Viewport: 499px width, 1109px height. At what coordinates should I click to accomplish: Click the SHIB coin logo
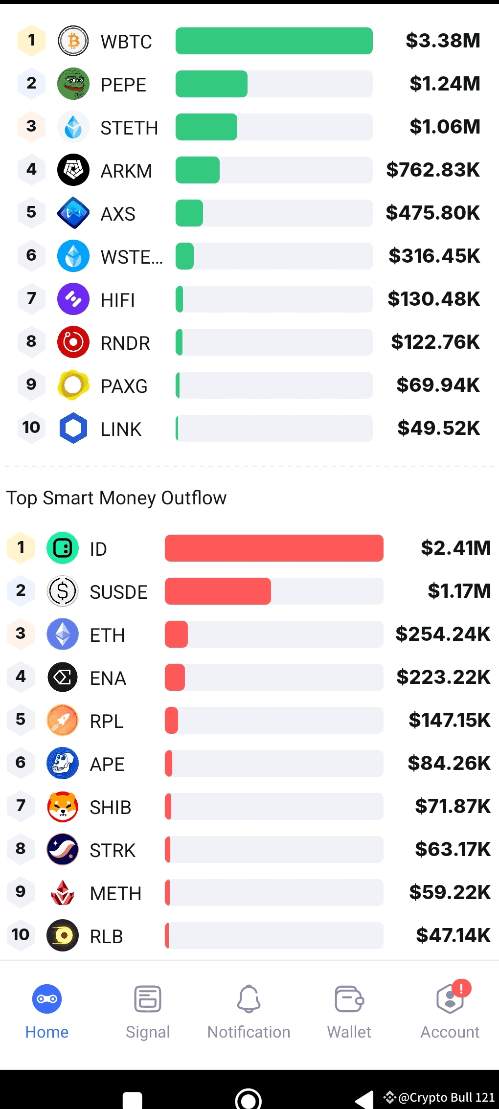point(62,807)
